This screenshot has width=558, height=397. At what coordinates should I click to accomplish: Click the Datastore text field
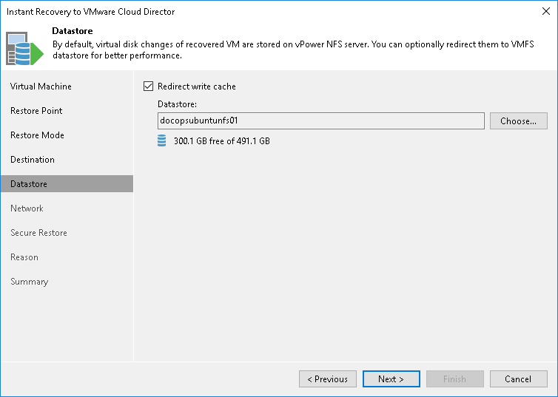(320, 121)
